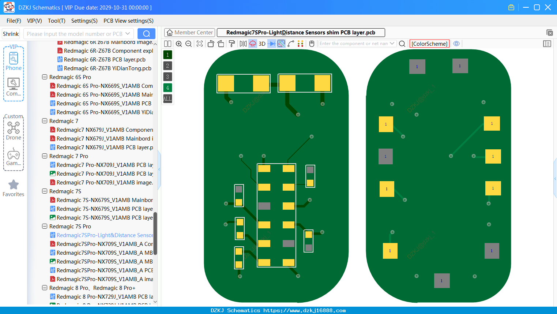
Task: Open the PCB View settings(S) menu
Action: pyautogui.click(x=128, y=21)
